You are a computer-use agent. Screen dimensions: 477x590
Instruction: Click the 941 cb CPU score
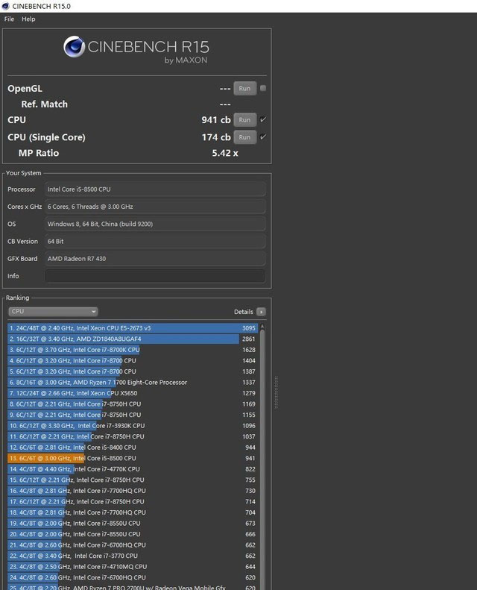215,120
